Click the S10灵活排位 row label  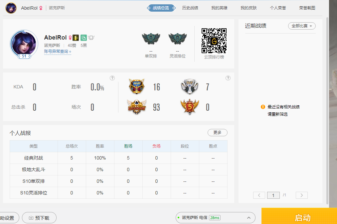(34, 193)
